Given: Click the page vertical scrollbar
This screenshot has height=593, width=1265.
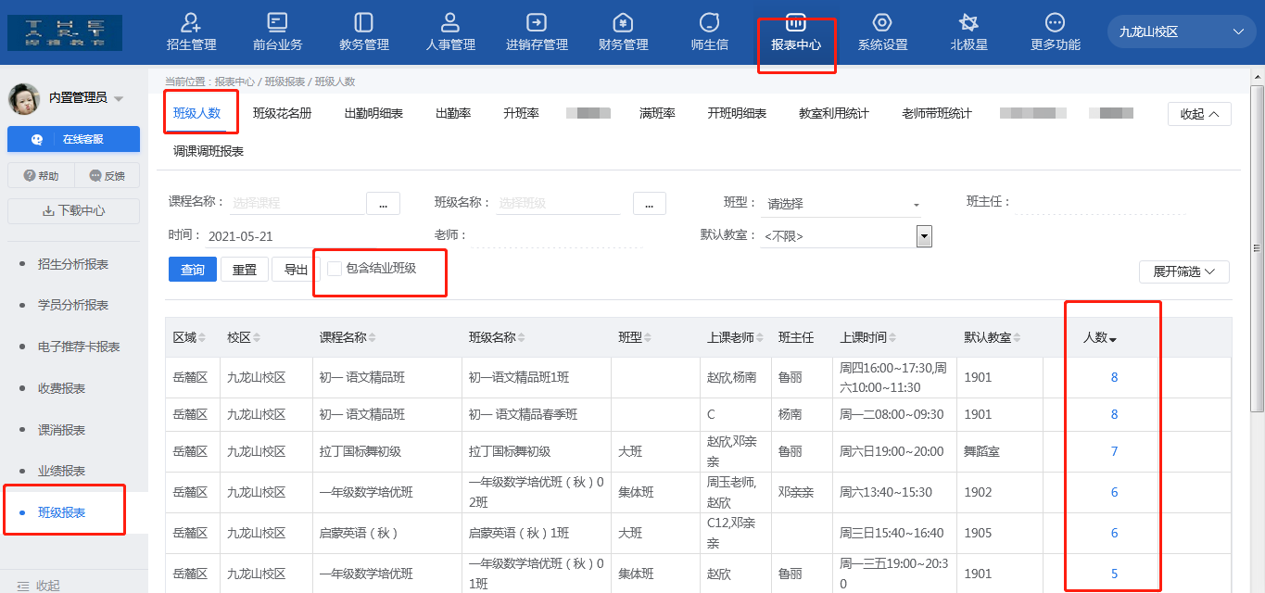Looking at the screenshot, I should [x=1257, y=248].
